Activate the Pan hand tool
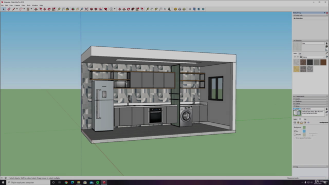Viewport: 329px width, 185px height. 77,9
